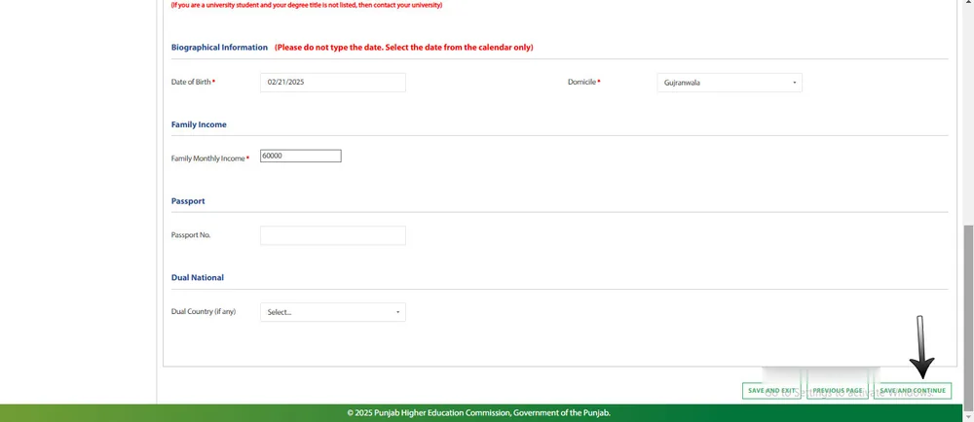Click the vertical page scrollbar thumb
974x422 pixels.
(968, 316)
